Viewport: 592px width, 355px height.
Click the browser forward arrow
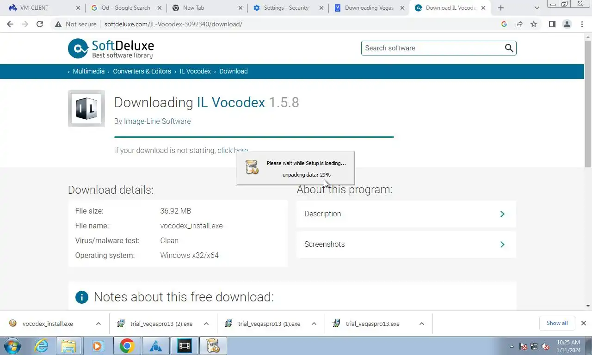click(25, 24)
